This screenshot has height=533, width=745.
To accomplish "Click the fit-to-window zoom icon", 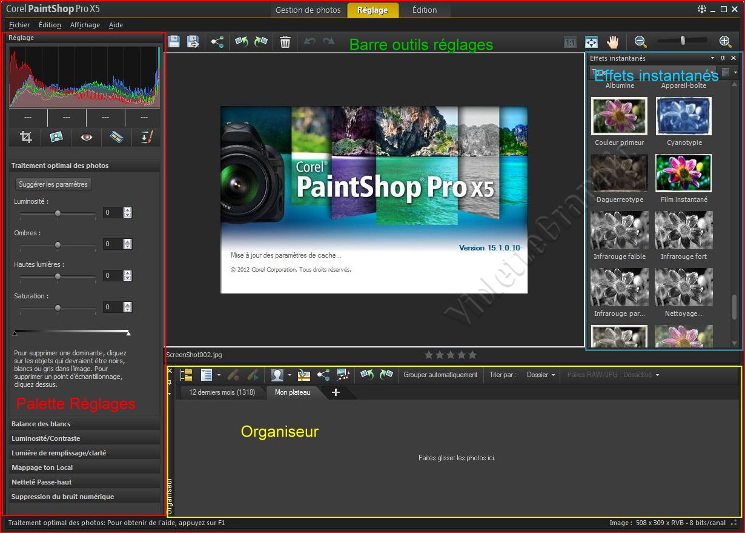I will pos(591,42).
